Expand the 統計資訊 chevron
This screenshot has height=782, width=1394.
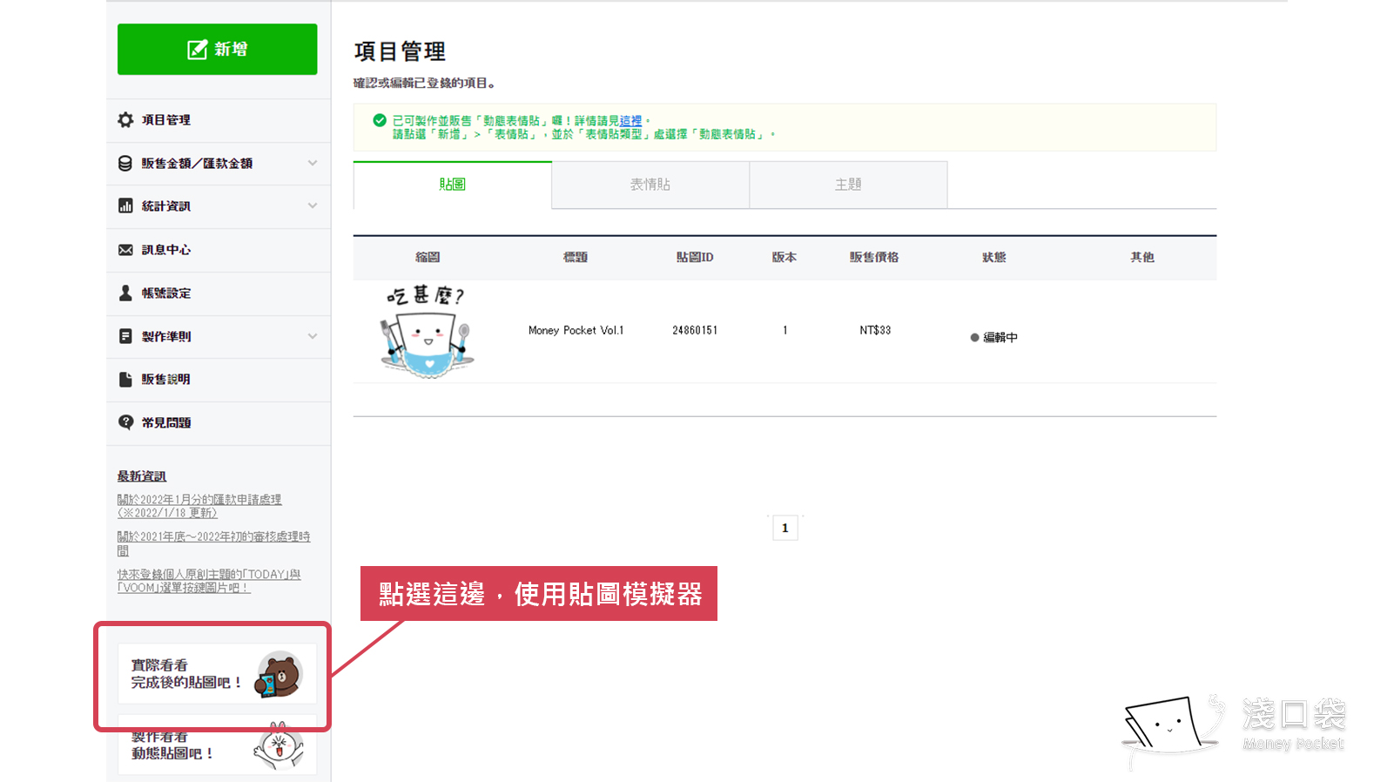313,206
